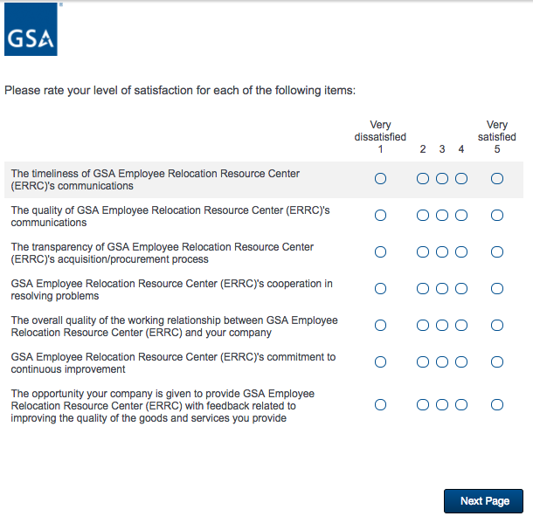
Task: Choose 2 for cooperation in resolving problems
Action: click(x=423, y=289)
